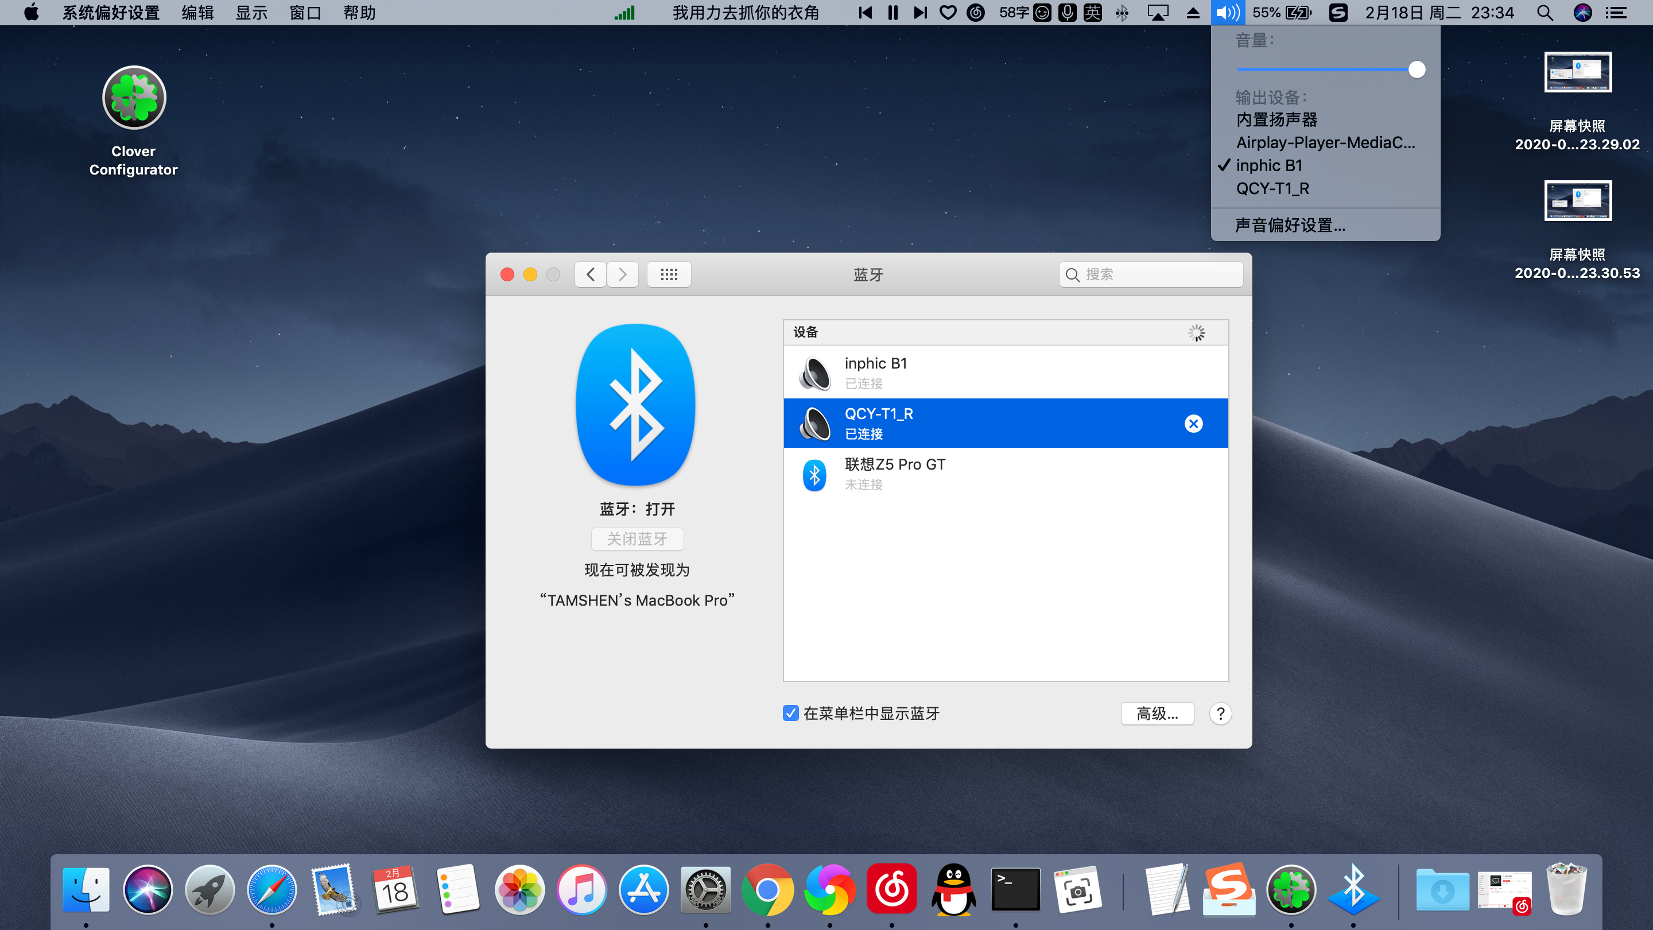1653x930 pixels.
Task: Open the 高级 advanced button
Action: tap(1157, 713)
